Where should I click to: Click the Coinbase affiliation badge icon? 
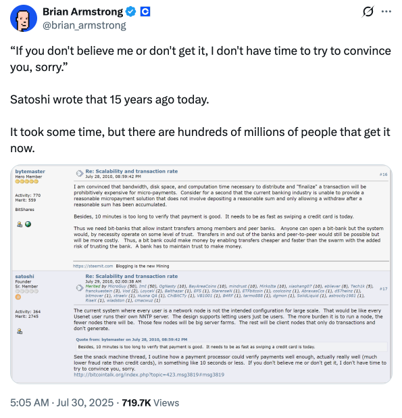tap(145, 11)
